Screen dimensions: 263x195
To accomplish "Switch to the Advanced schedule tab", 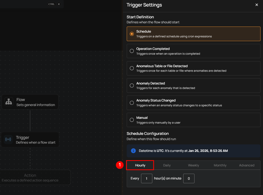I will 247,165.
